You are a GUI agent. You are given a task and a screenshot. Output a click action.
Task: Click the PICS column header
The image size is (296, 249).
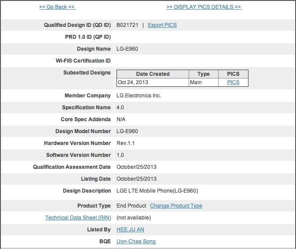233,74
